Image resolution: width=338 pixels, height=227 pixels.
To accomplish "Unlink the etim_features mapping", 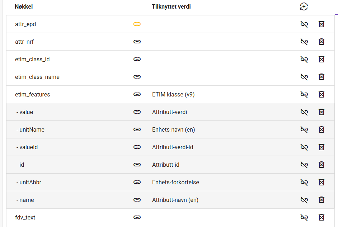I will [x=304, y=94].
